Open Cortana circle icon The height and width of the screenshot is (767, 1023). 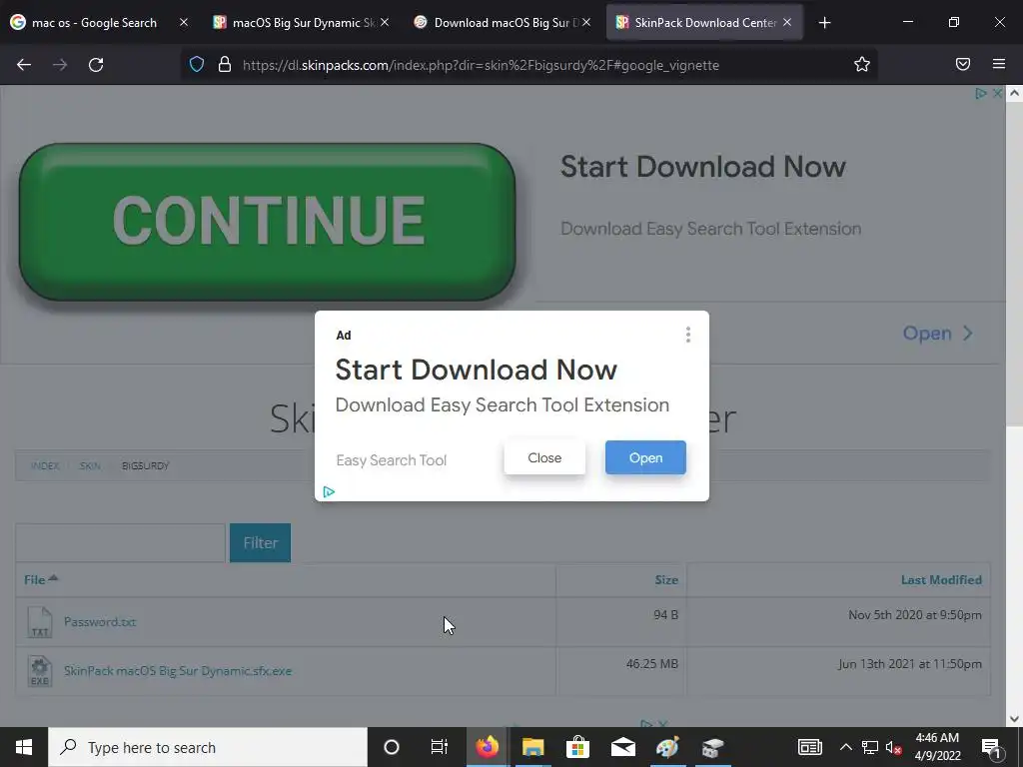(x=392, y=747)
